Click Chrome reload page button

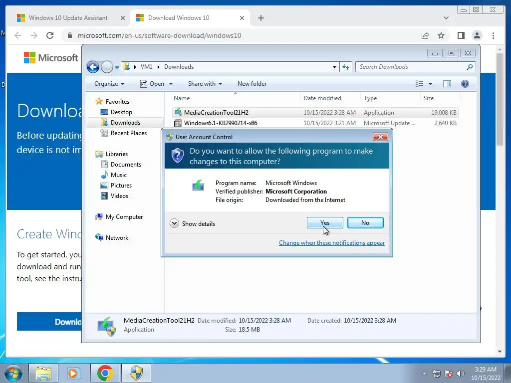click(x=50, y=35)
